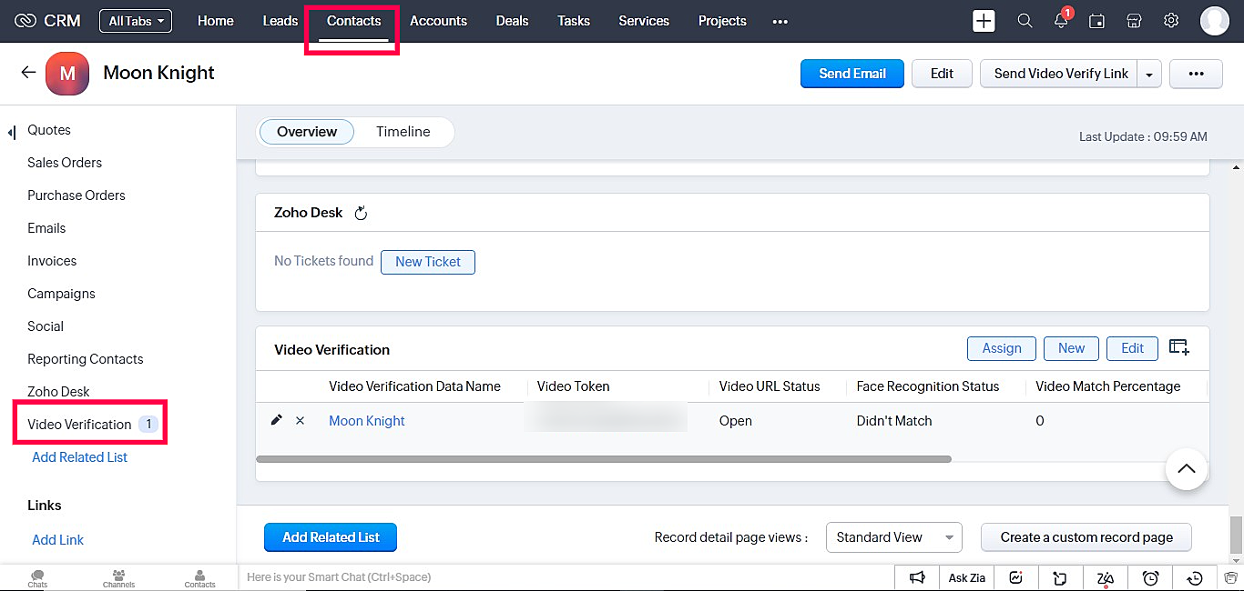Screen dimensions: 1244x591
Task: Click the quick create plus icon
Action: coord(984,21)
